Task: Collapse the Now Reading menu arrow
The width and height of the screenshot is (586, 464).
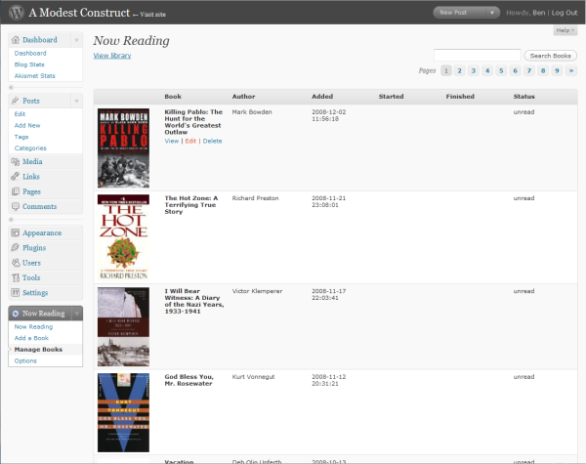Action: tap(76, 314)
